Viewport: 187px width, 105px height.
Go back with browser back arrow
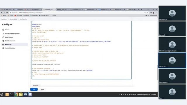2,13
